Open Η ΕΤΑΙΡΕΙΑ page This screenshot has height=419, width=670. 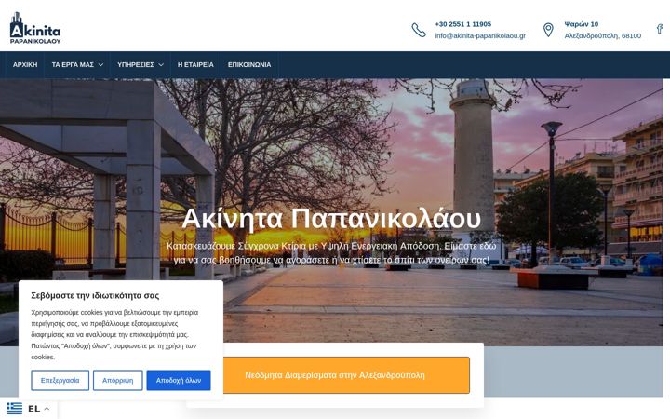point(195,65)
